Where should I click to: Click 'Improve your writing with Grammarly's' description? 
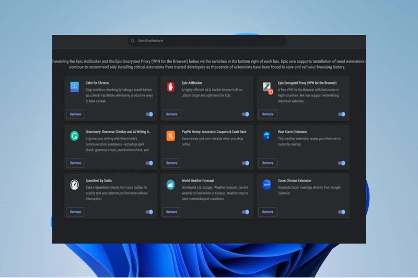pos(117,144)
